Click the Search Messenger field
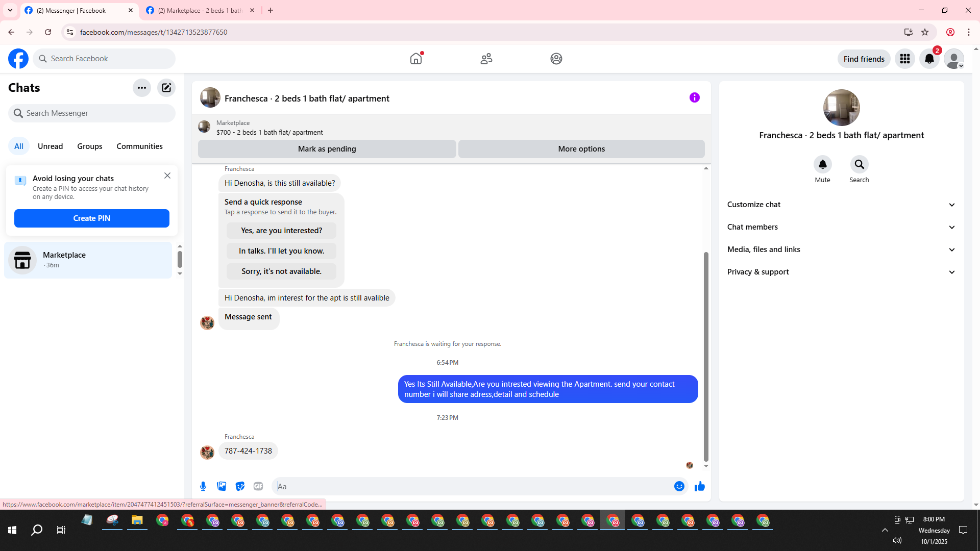Viewport: 980px width, 551px height. [x=92, y=113]
